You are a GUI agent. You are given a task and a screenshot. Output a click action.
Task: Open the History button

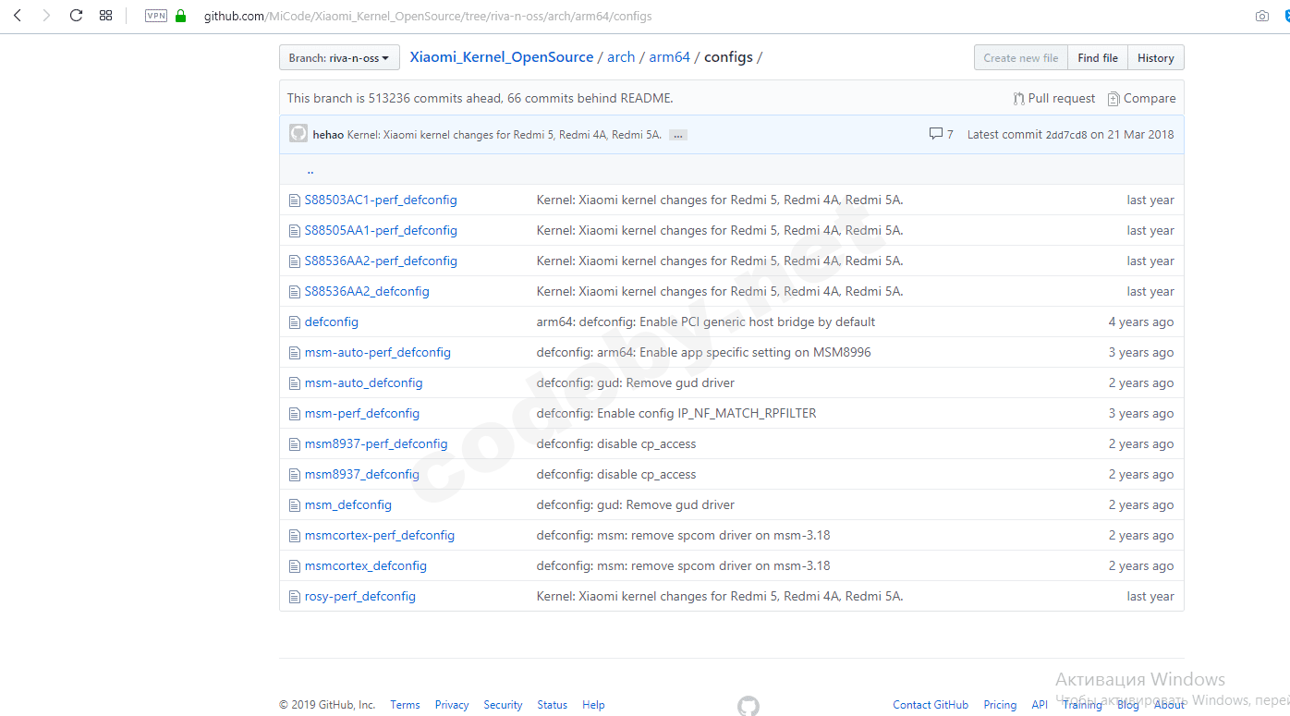[x=1155, y=58]
